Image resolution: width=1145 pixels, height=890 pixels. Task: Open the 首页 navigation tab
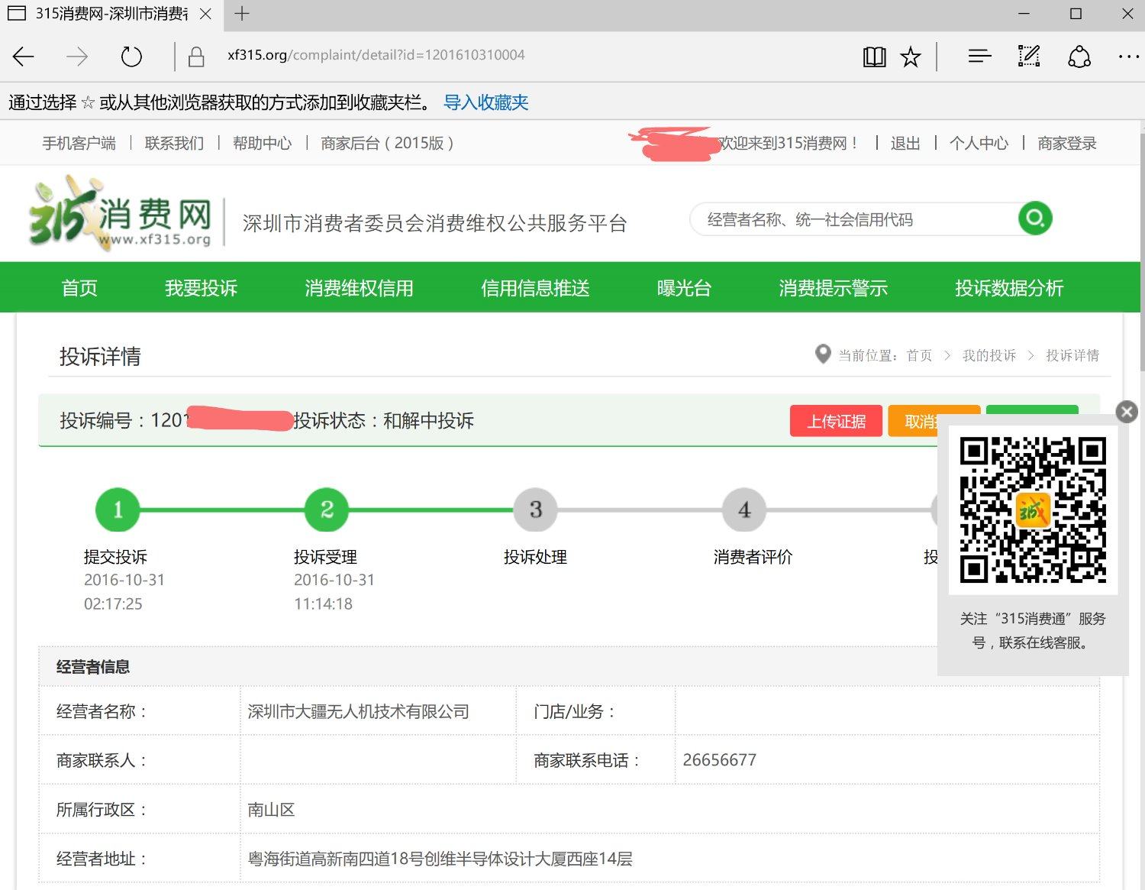[79, 288]
